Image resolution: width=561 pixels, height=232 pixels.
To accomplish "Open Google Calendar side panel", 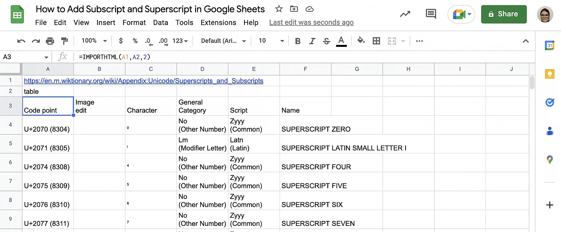I will 550,45.
